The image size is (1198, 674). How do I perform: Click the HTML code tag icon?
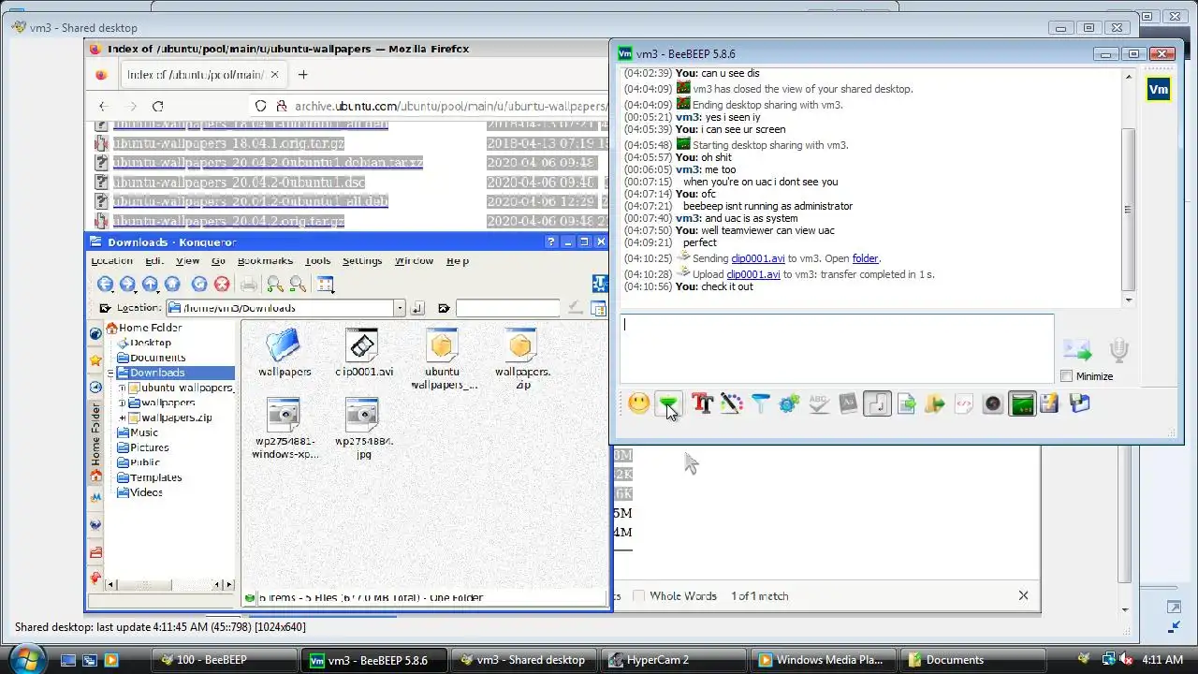(963, 403)
